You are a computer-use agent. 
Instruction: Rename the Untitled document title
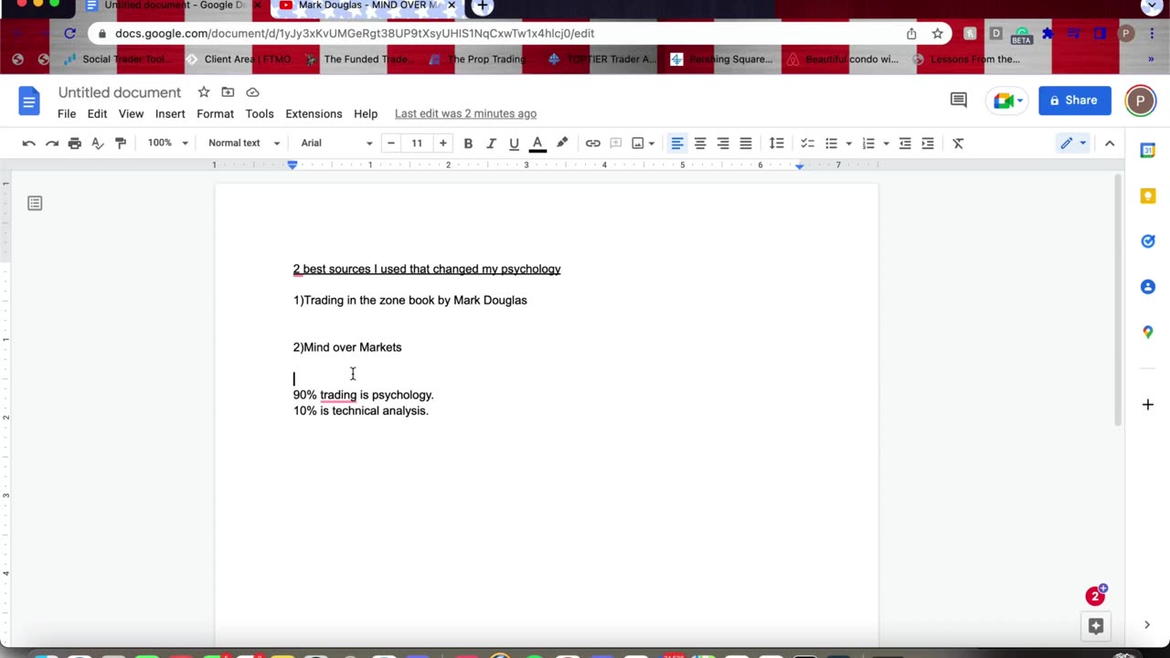pyautogui.click(x=120, y=92)
